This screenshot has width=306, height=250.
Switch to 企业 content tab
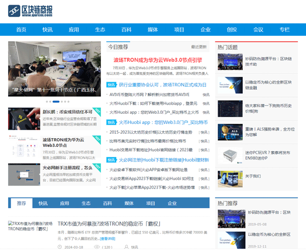[172, 204]
